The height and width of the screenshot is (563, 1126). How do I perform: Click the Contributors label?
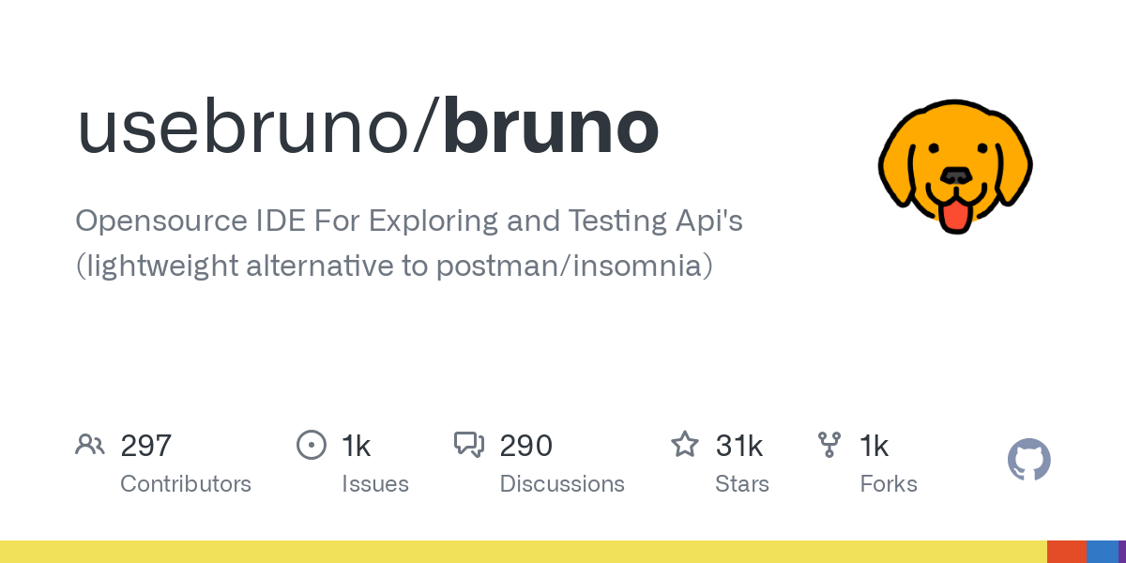coord(186,484)
